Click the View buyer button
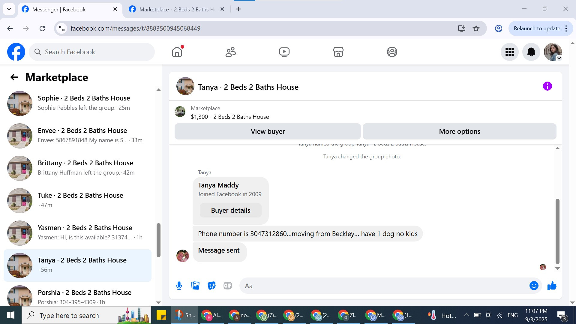Image resolution: width=576 pixels, height=324 pixels. click(268, 131)
